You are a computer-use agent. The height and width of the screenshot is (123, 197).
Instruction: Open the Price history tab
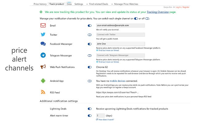click(x=40, y=4)
